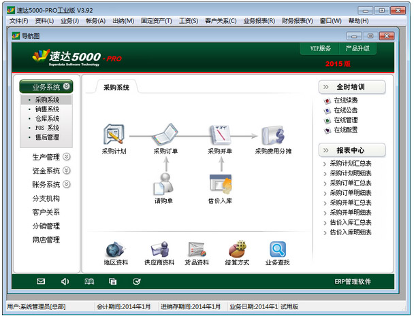Click the 在线配置 icon
This screenshot has height=318, width=416.
coord(327,130)
